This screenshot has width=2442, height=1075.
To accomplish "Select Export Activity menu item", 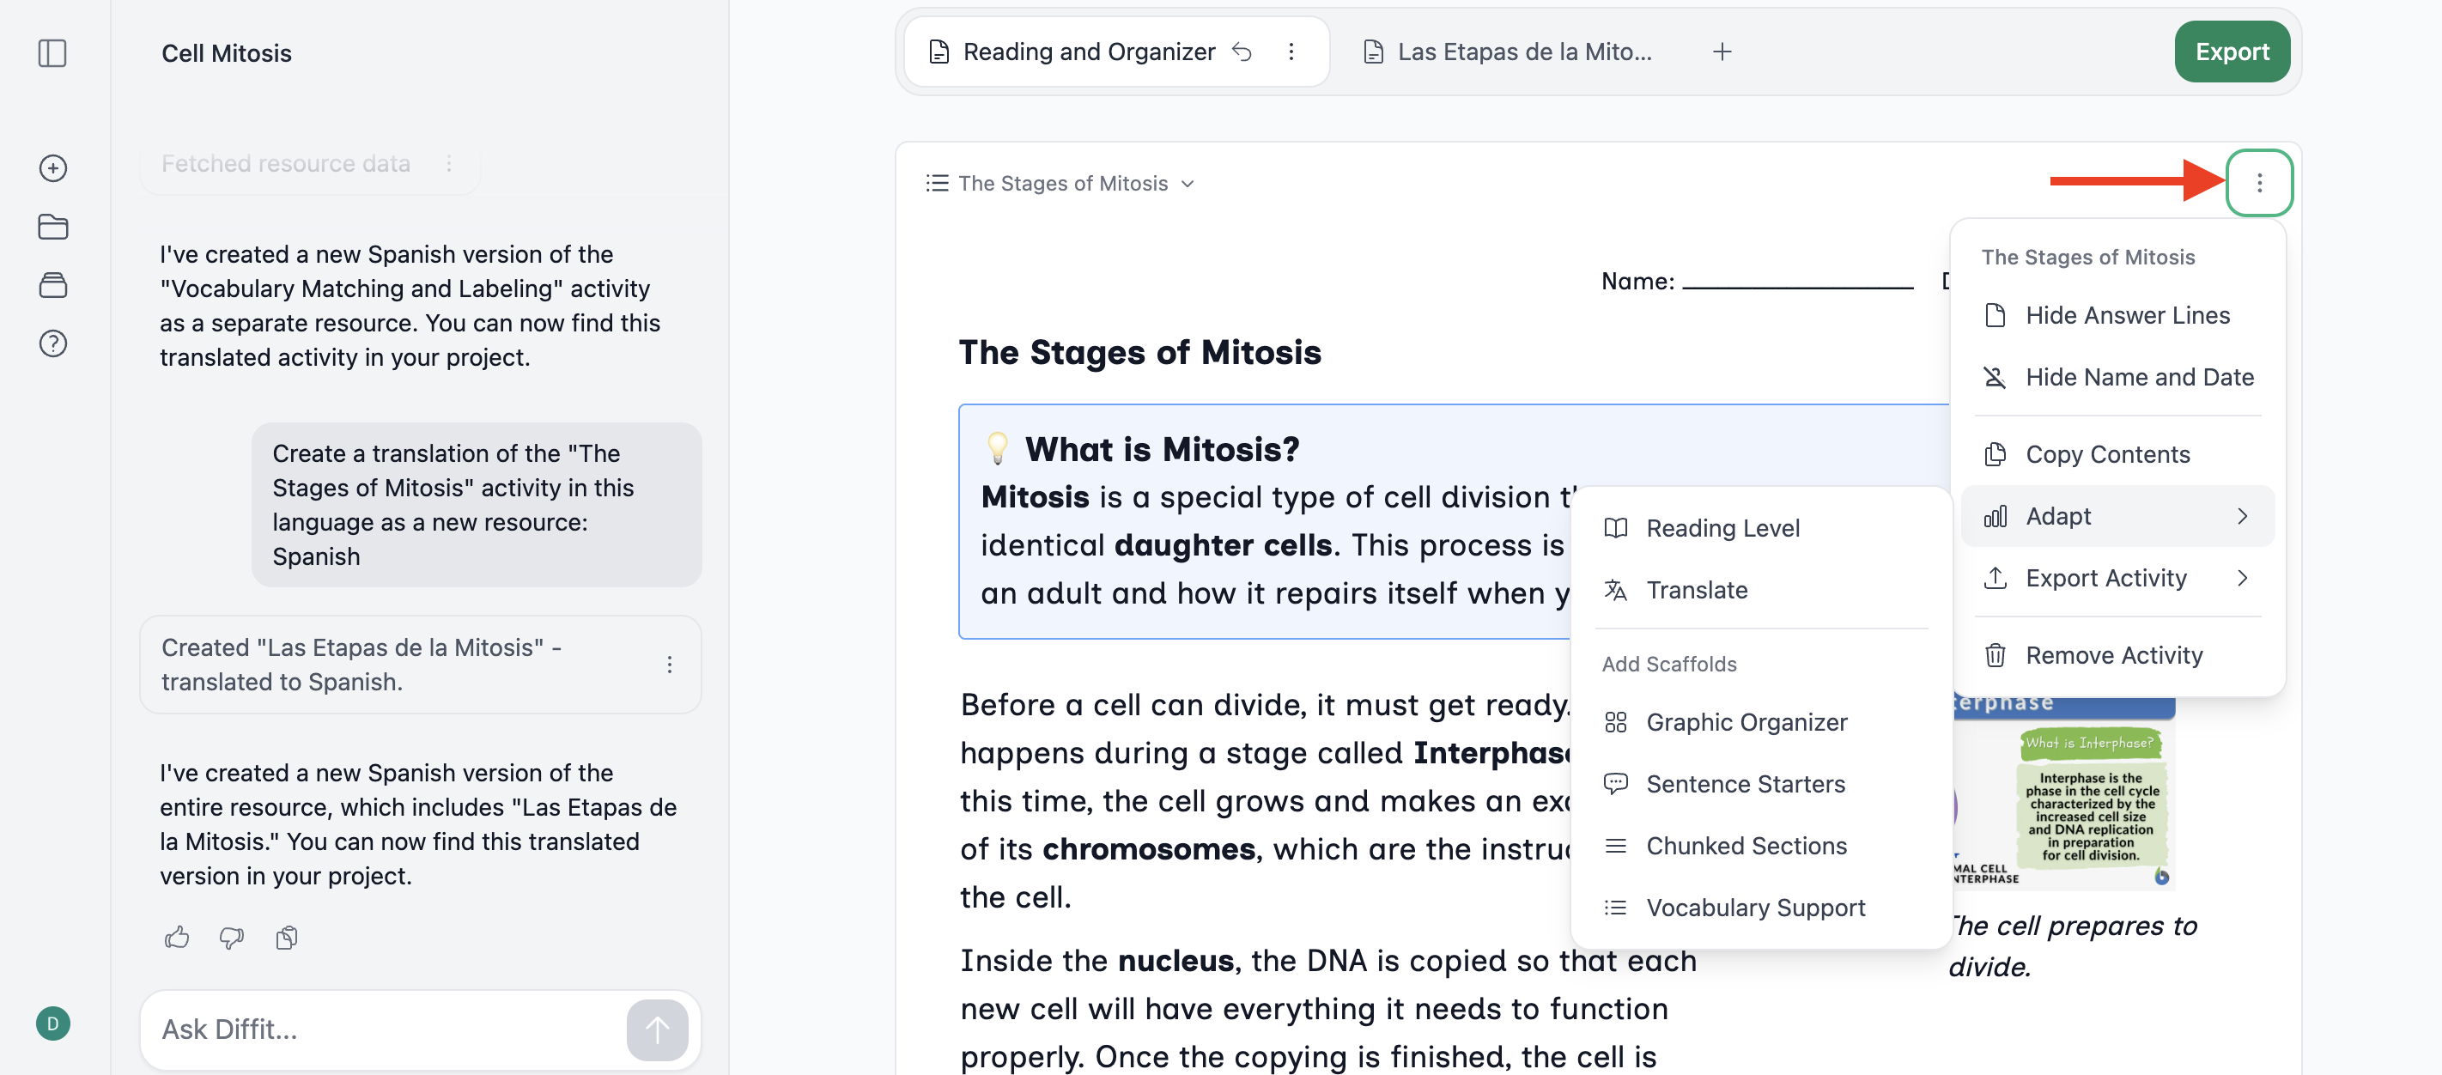I will coord(2117,577).
